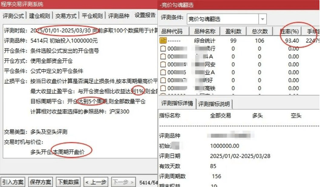Select the 综合统计 summary row name
This screenshot has height=187, width=321.
click(205, 41)
